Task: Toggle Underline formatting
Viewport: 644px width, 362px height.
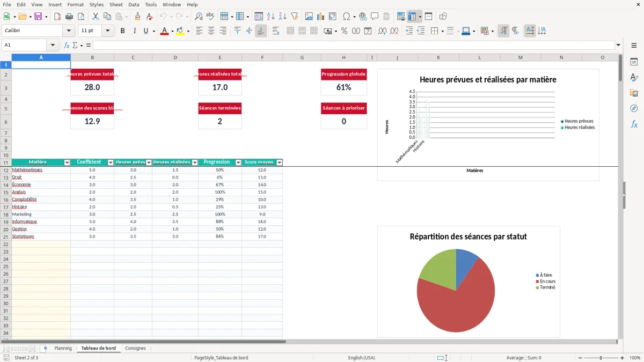Action: (146, 31)
